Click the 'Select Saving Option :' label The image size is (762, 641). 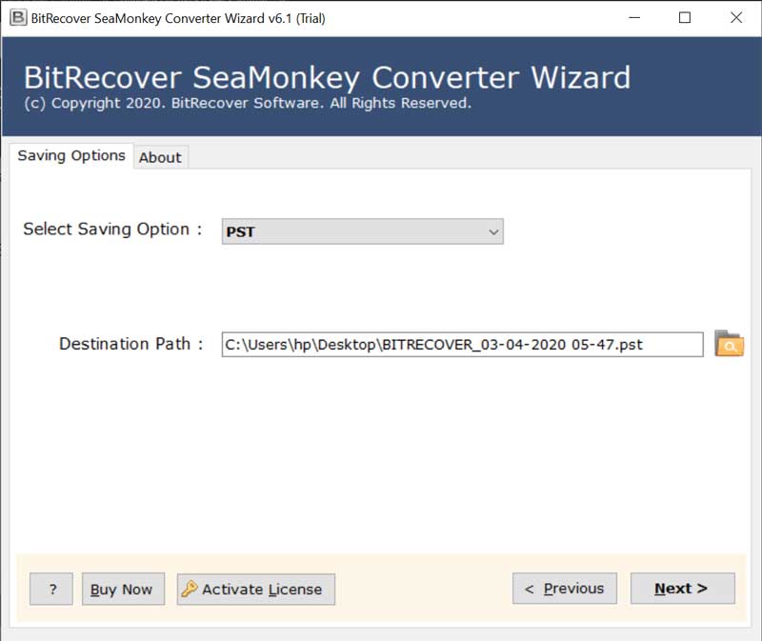click(112, 229)
